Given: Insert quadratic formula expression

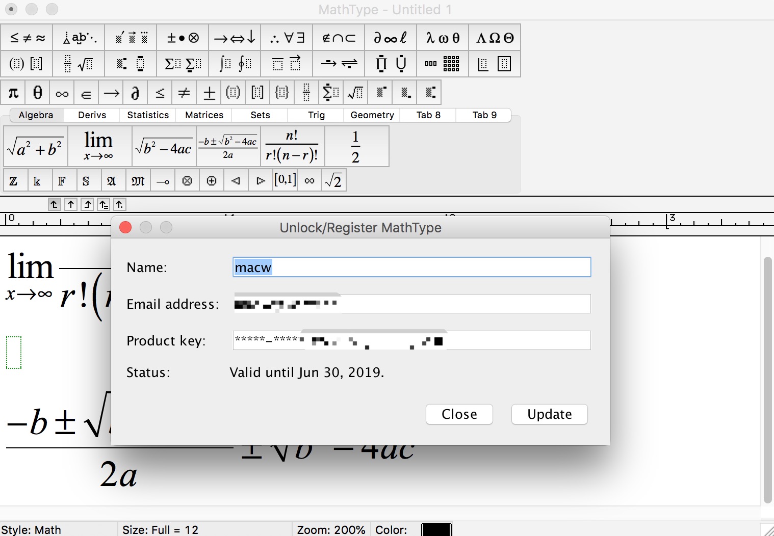Looking at the screenshot, I should tap(228, 146).
